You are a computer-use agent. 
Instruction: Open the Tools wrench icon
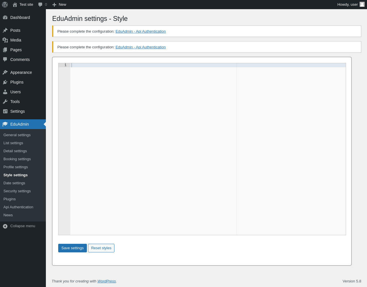(x=5, y=102)
